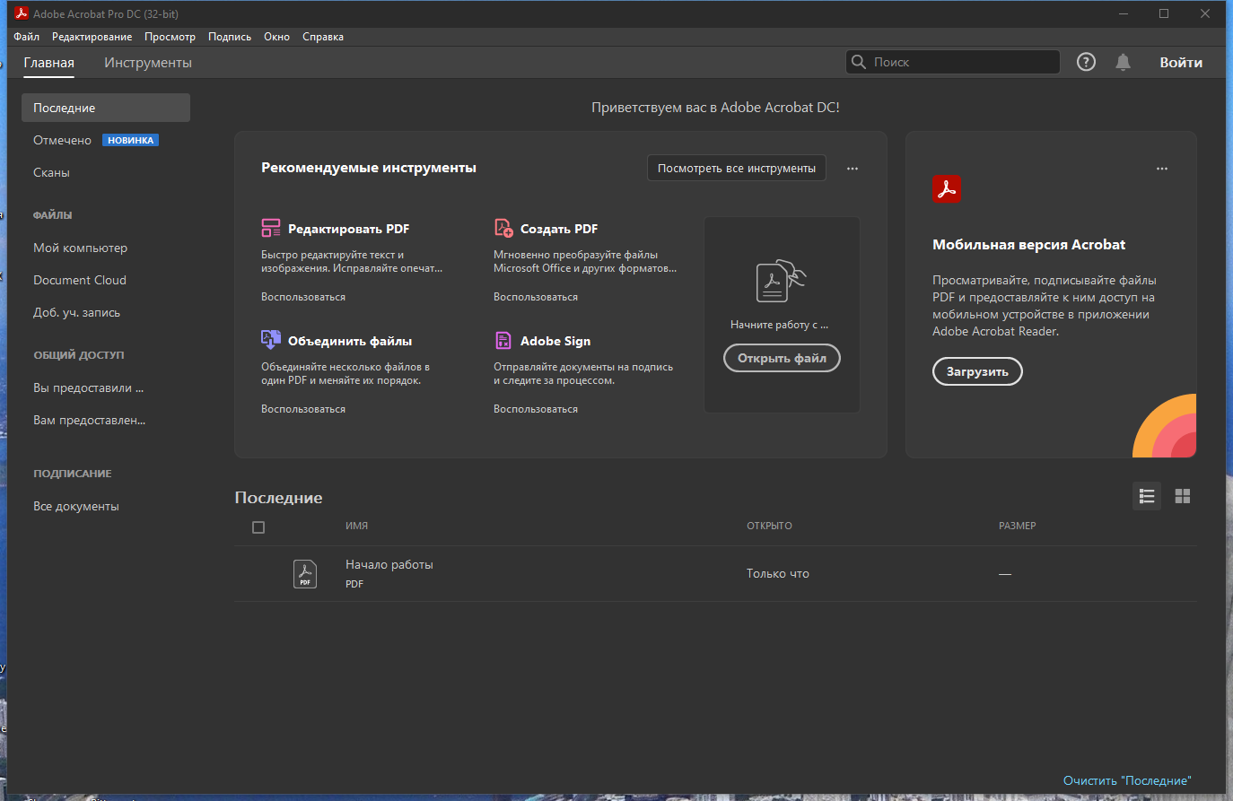The image size is (1233, 801).
Task: Click Воспользоваться under Объединить файлы
Action: pos(303,409)
